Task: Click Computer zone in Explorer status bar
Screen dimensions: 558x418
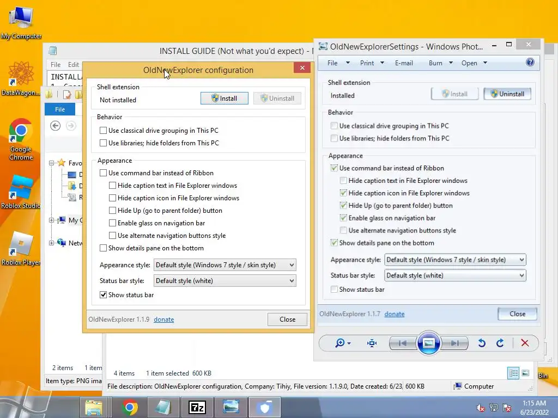Action: click(475, 386)
